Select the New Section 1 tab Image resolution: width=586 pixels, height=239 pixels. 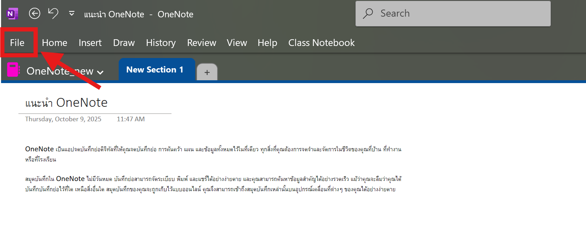(x=155, y=70)
